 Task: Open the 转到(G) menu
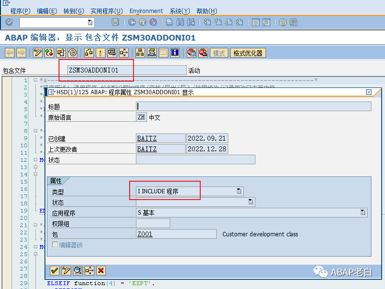click(74, 11)
